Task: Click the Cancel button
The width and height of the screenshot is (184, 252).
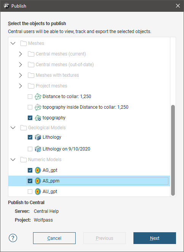Action: [54, 238]
